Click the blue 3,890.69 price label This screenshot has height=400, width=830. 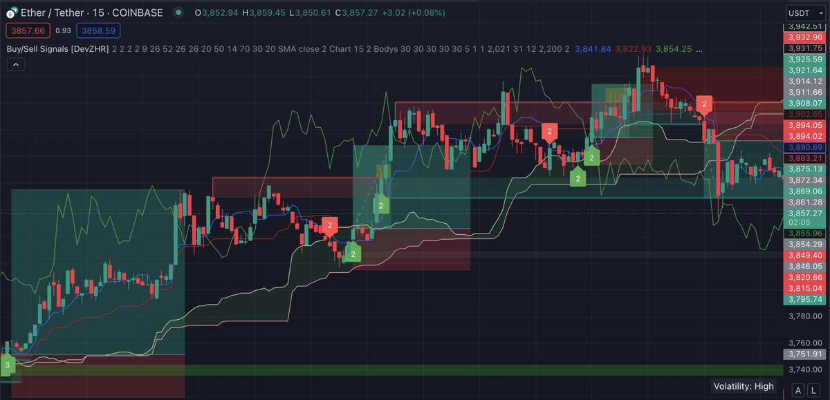point(804,147)
